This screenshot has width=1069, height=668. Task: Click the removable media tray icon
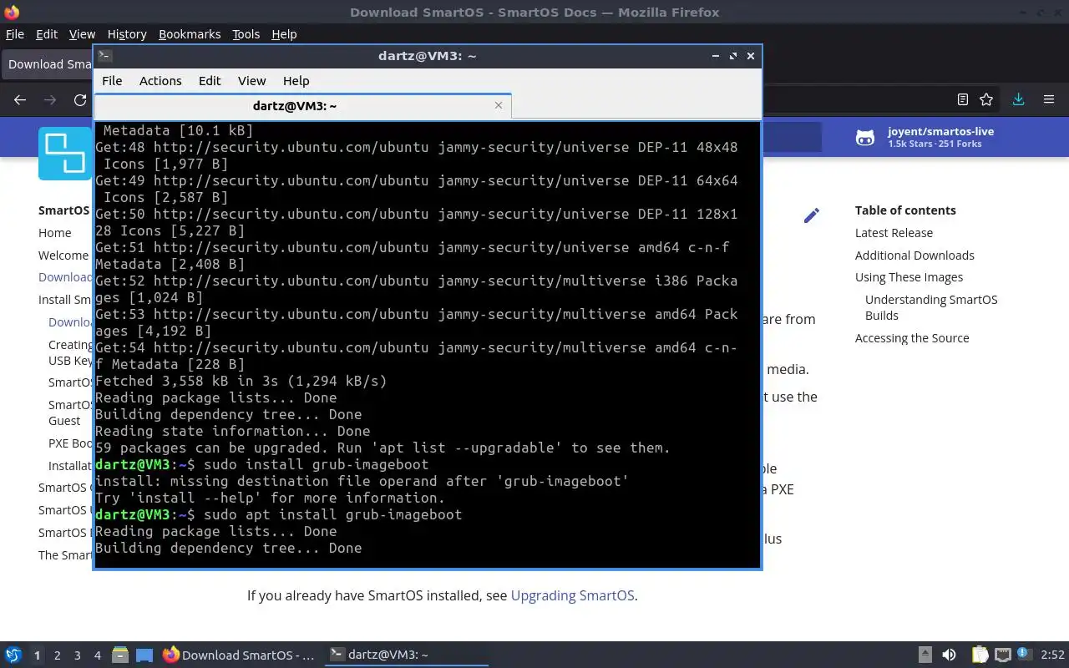click(925, 655)
